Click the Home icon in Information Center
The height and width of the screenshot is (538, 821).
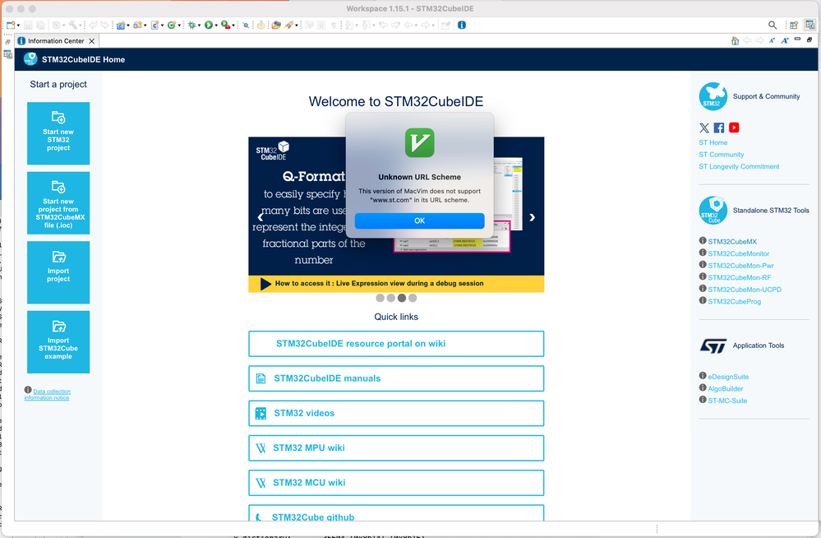click(736, 40)
